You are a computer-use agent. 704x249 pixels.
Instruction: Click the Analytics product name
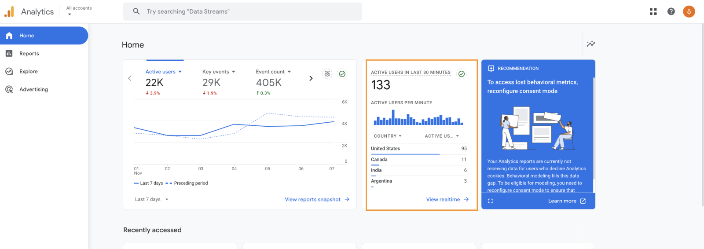tap(37, 12)
